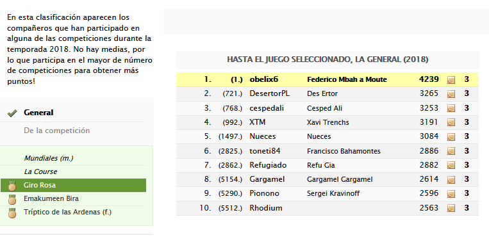Open Tríptico de las Ardenas (f.) competition
This screenshot has height=240, width=489.
tap(68, 212)
